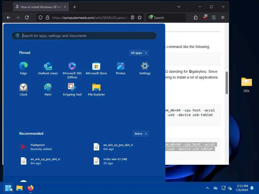Open the Edge pinned app

click(x=24, y=68)
